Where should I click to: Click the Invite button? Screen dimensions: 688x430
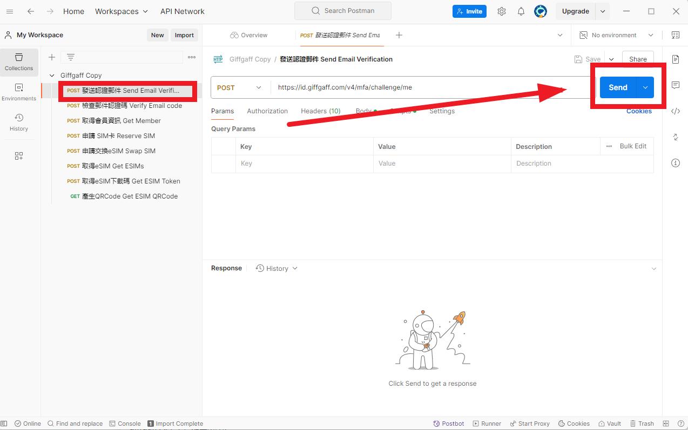pyautogui.click(x=469, y=11)
